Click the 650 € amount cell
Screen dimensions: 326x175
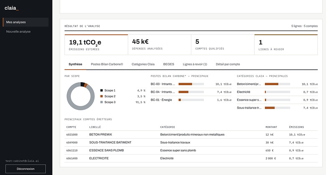tap(270, 150)
